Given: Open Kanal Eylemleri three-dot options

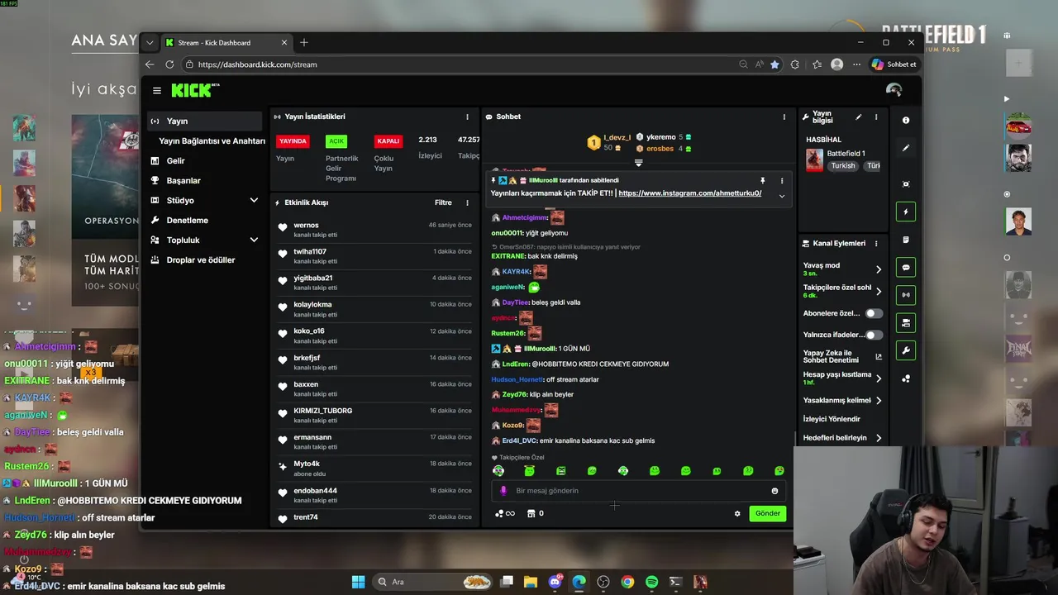Looking at the screenshot, I should (876, 244).
